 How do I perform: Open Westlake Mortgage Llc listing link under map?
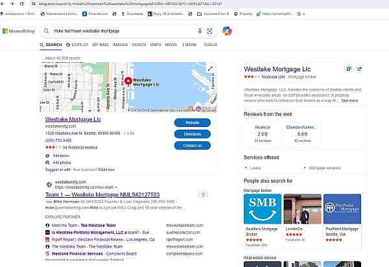[x=73, y=119]
